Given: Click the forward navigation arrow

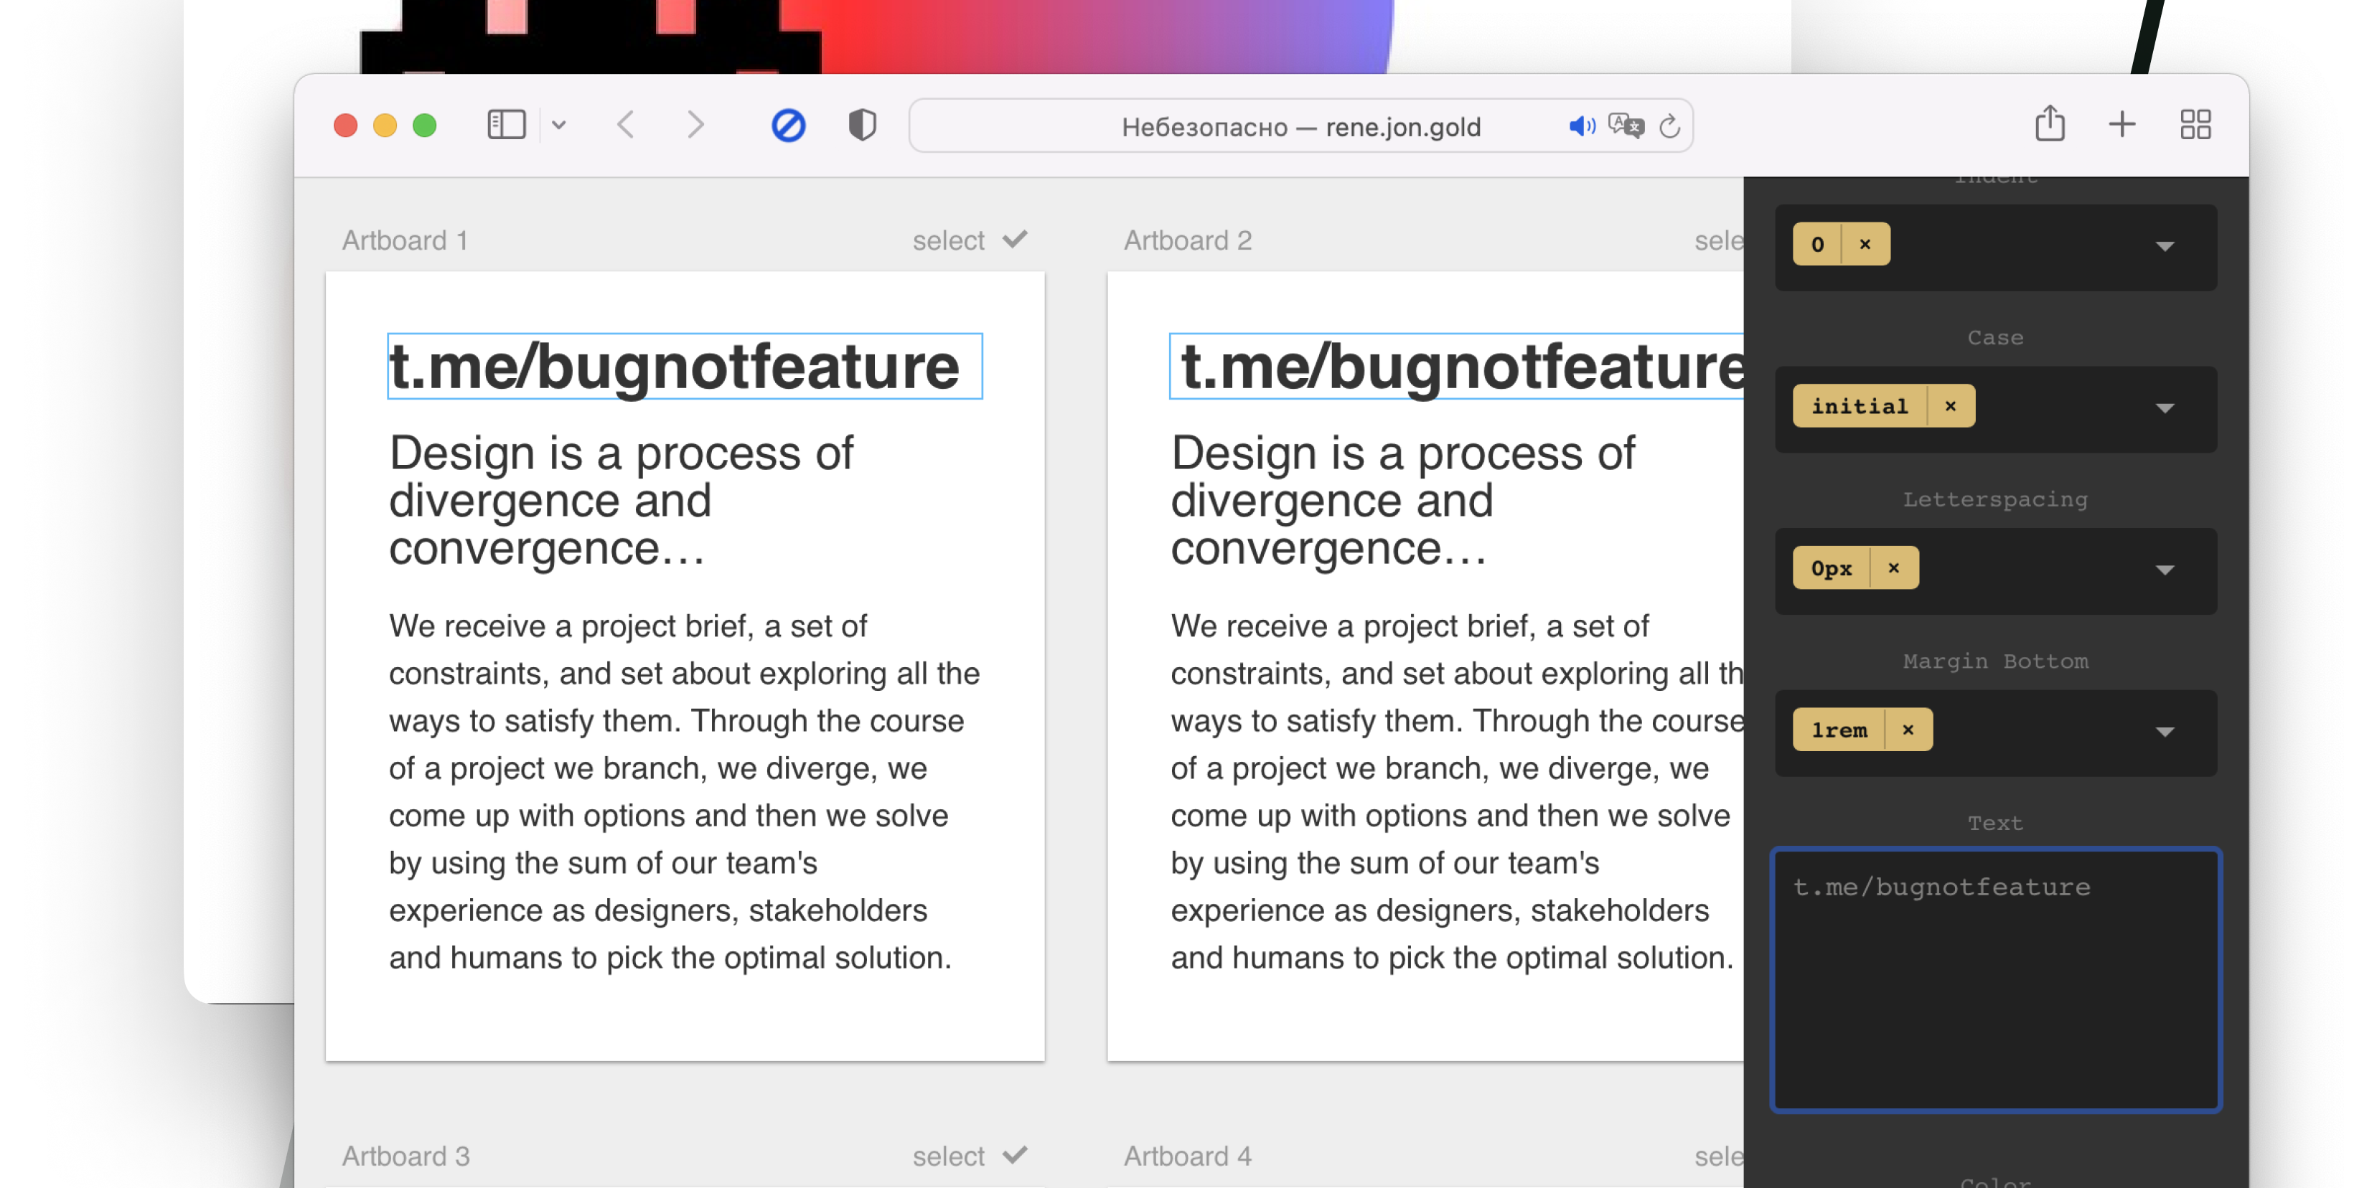Looking at the screenshot, I should [x=695, y=125].
